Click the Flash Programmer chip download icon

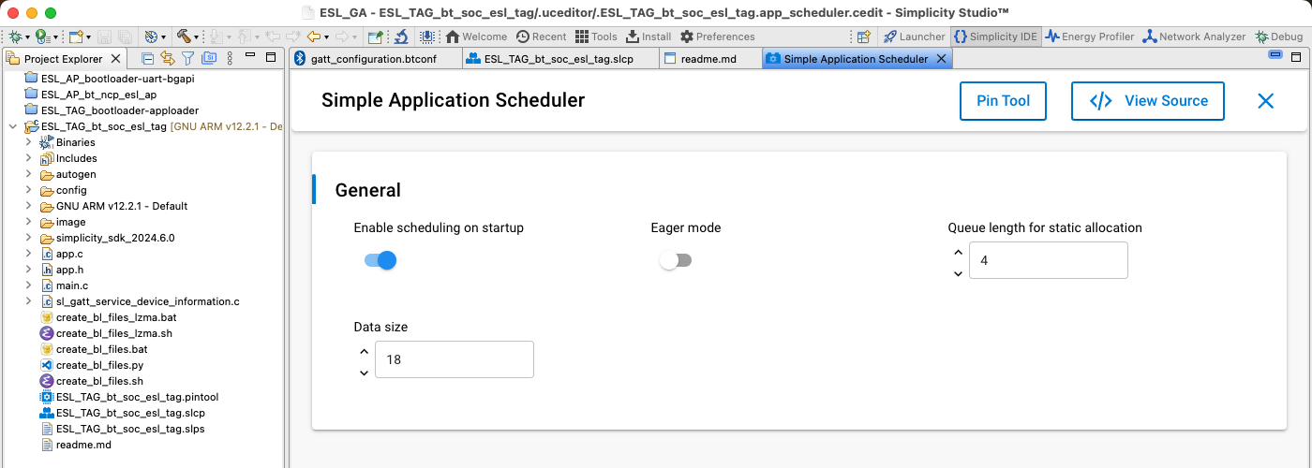coord(427,37)
